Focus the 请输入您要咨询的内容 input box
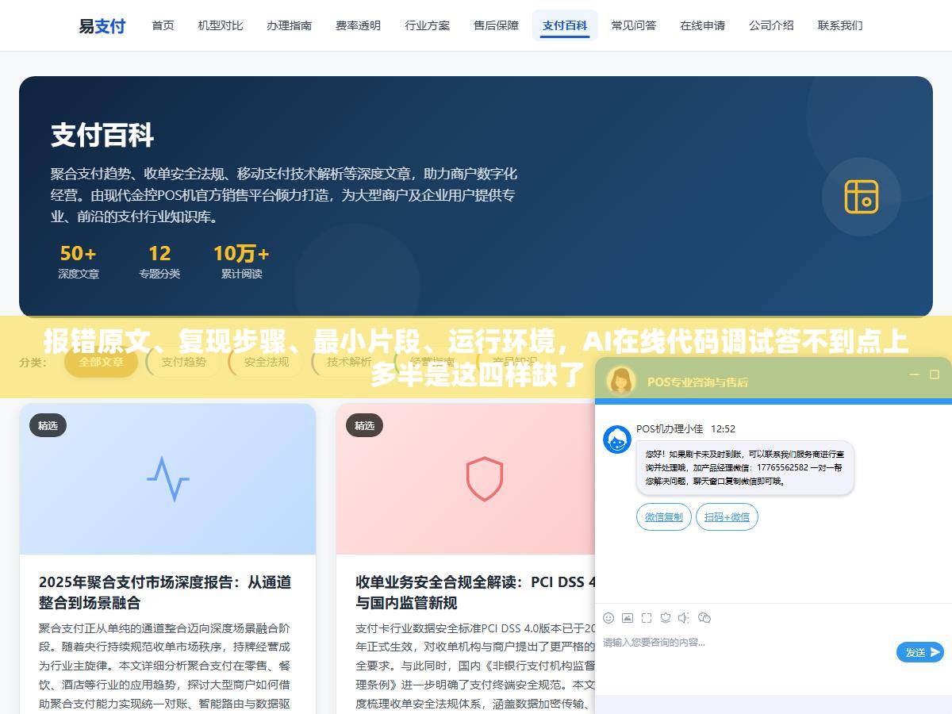Image resolution: width=952 pixels, height=714 pixels. click(746, 654)
